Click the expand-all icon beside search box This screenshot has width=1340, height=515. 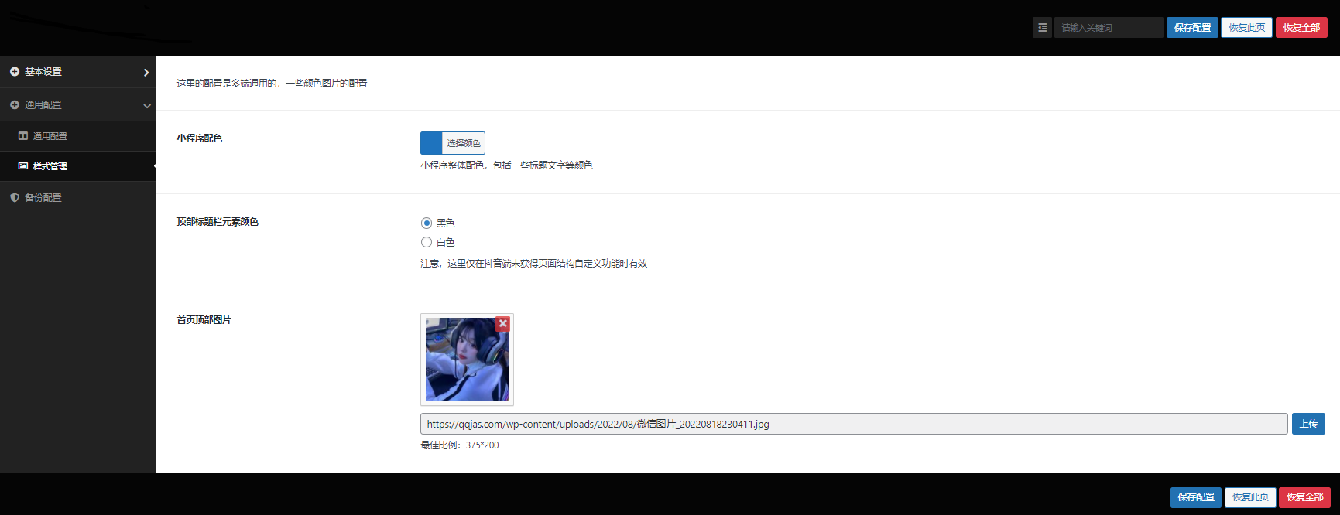pos(1042,28)
